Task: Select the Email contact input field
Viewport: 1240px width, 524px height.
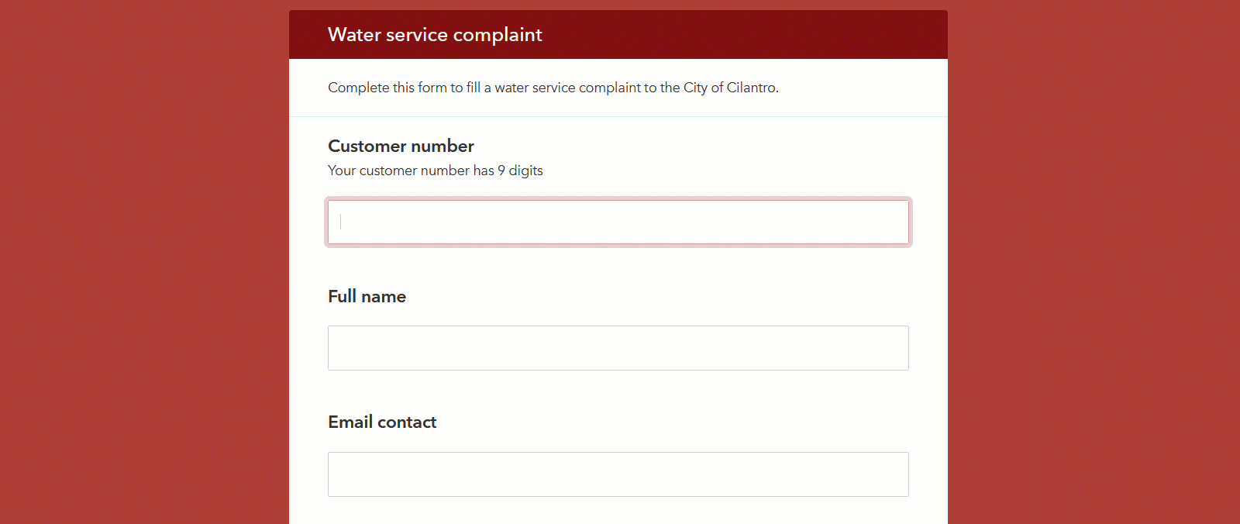Action: point(618,474)
